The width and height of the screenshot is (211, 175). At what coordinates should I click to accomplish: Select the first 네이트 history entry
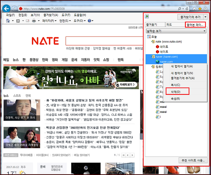coord(162,47)
